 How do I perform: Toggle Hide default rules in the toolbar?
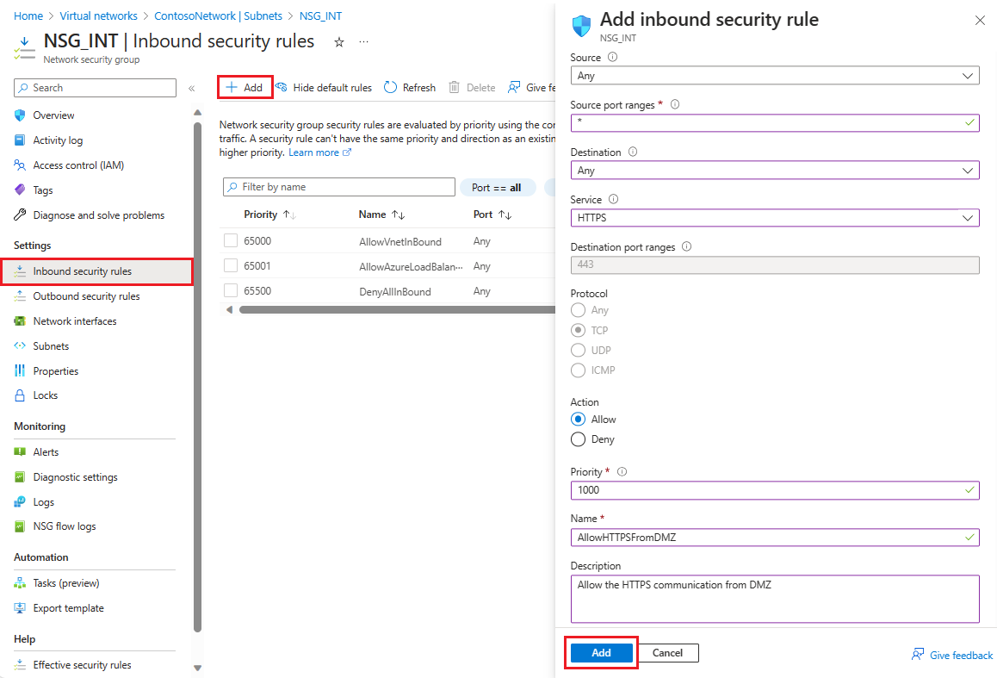click(x=325, y=87)
